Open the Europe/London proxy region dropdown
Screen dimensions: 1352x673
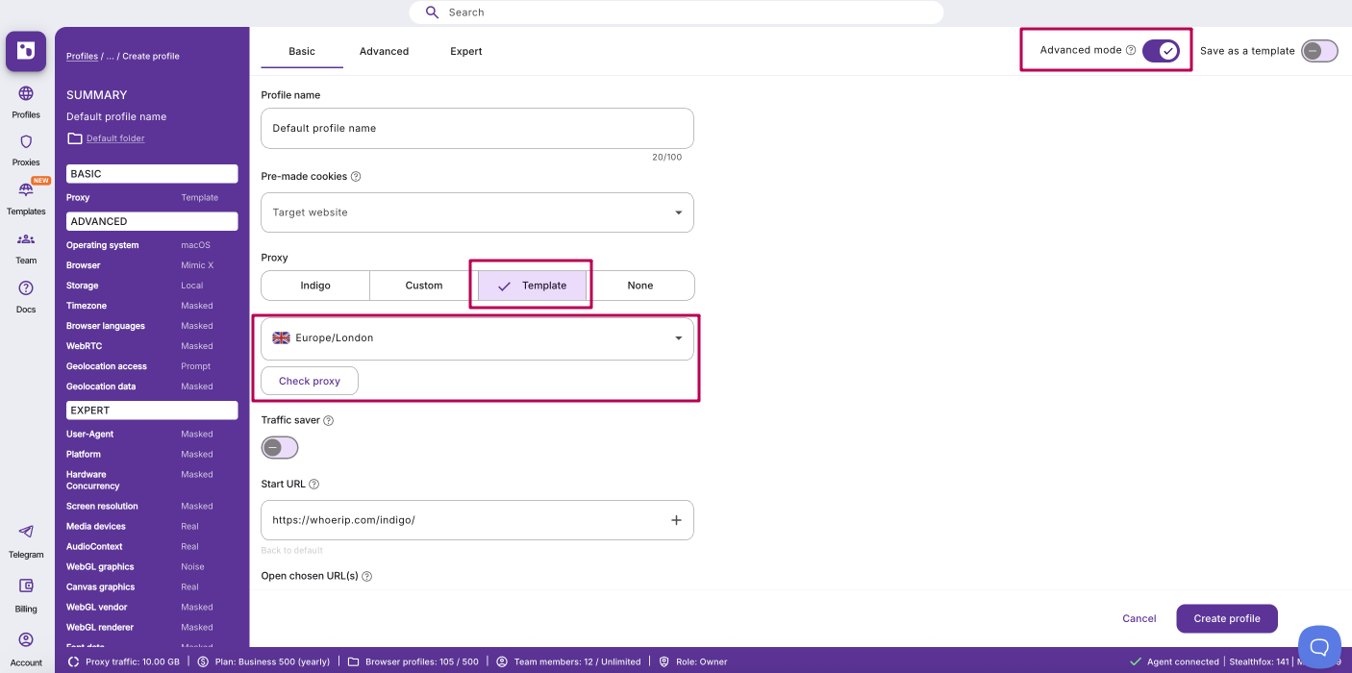click(477, 337)
